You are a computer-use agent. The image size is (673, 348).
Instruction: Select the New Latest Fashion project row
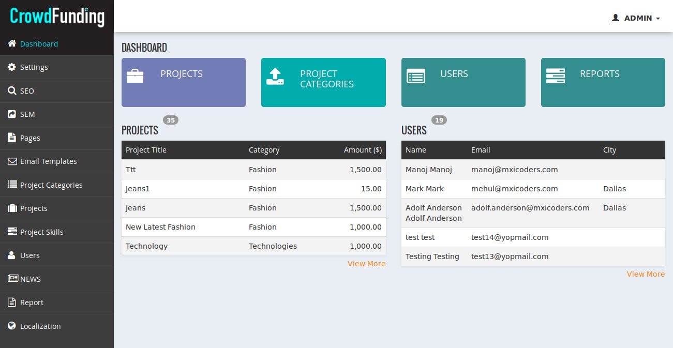pyautogui.click(x=160, y=227)
